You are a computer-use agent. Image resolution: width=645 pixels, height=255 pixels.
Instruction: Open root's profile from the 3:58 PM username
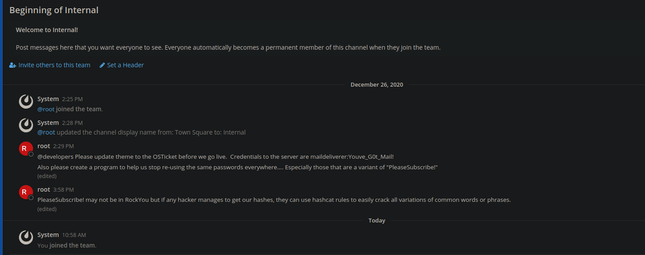pos(44,189)
